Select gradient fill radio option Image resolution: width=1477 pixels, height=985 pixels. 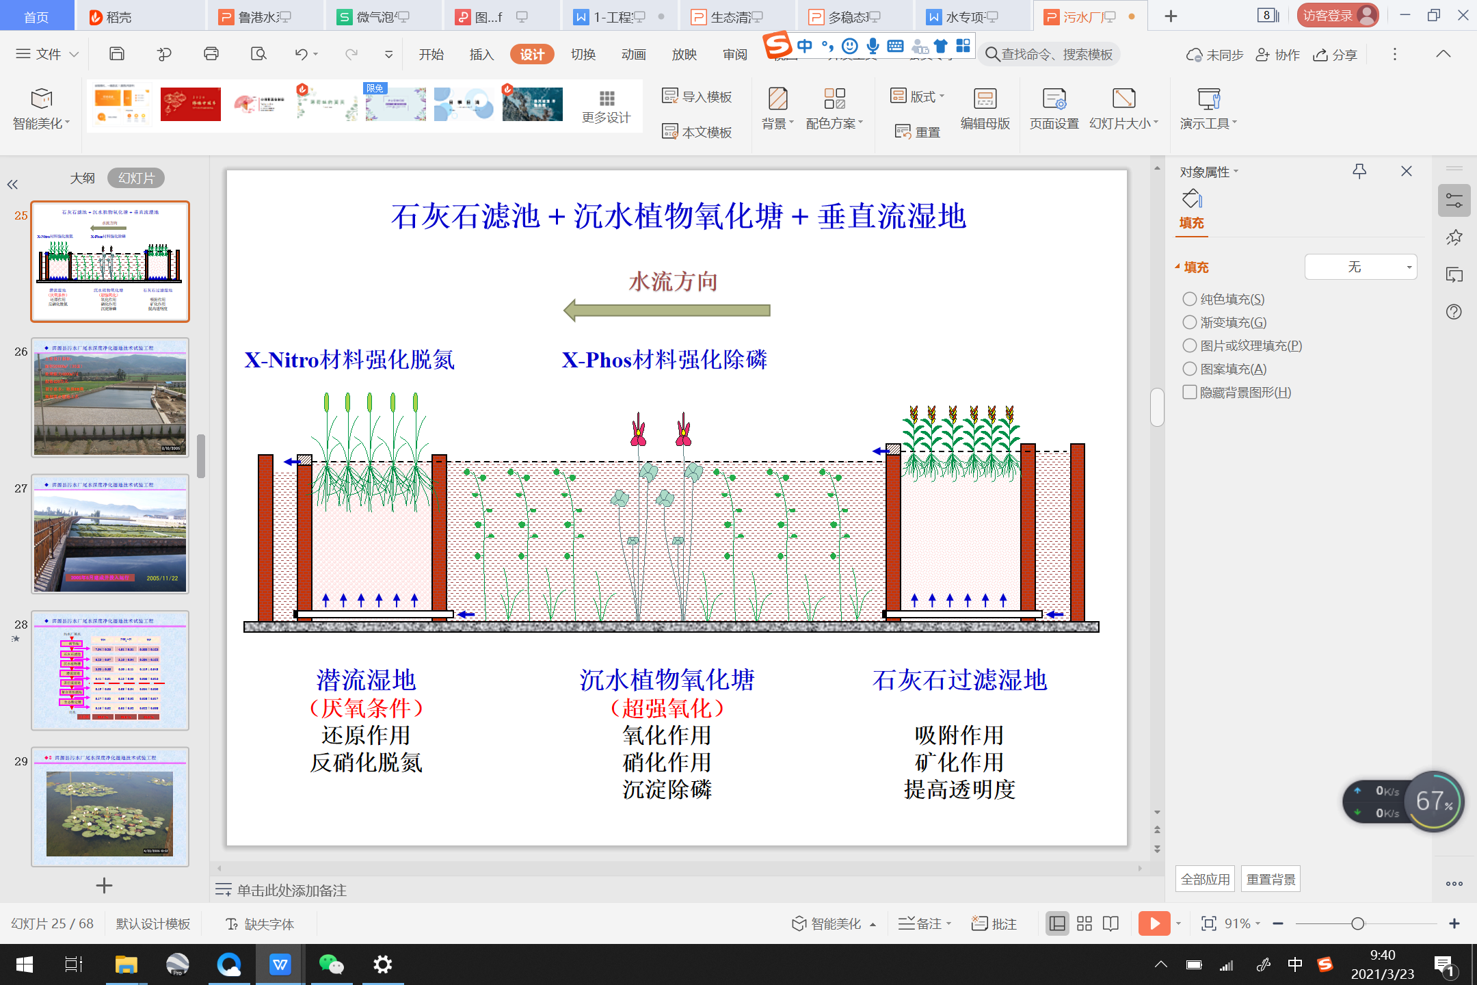(1190, 322)
